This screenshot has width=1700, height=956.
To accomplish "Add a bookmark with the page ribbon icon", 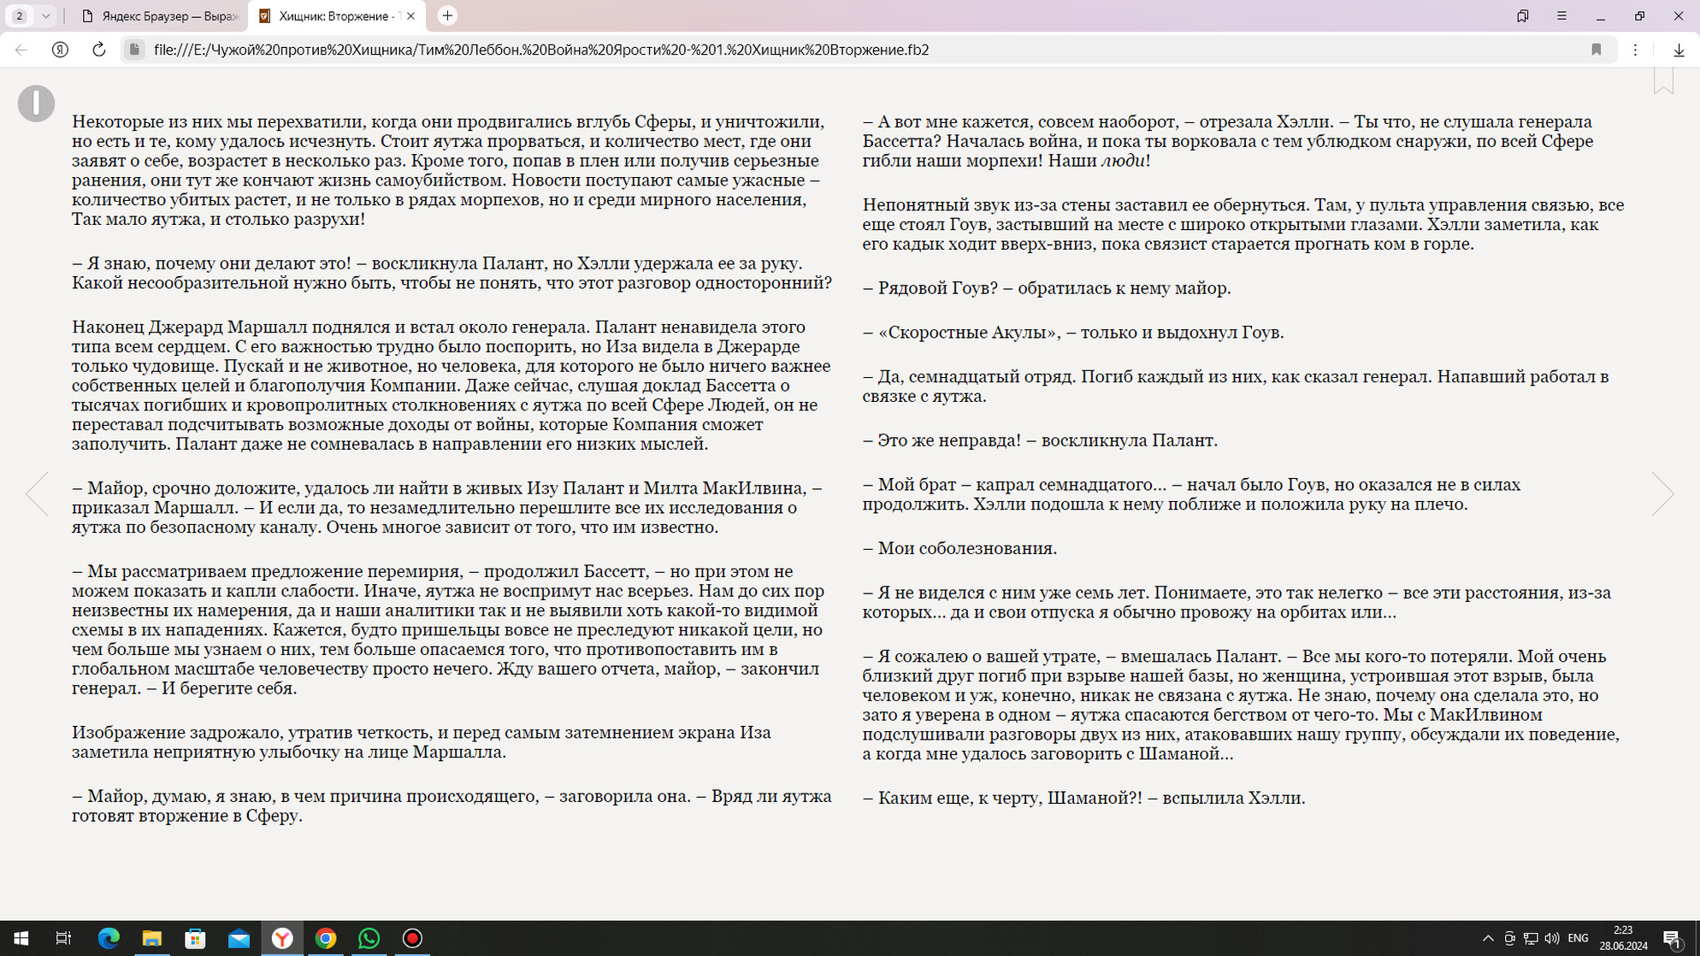I will point(1662,80).
